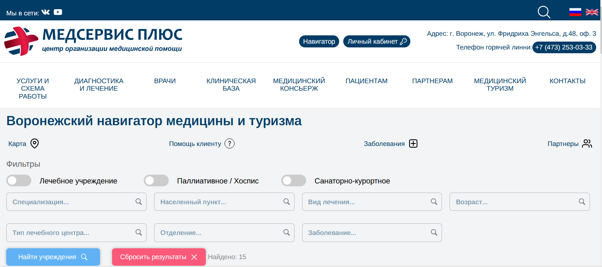The image size is (602, 267).
Task: Click plus square icon by Заболевания
Action: 413,143
